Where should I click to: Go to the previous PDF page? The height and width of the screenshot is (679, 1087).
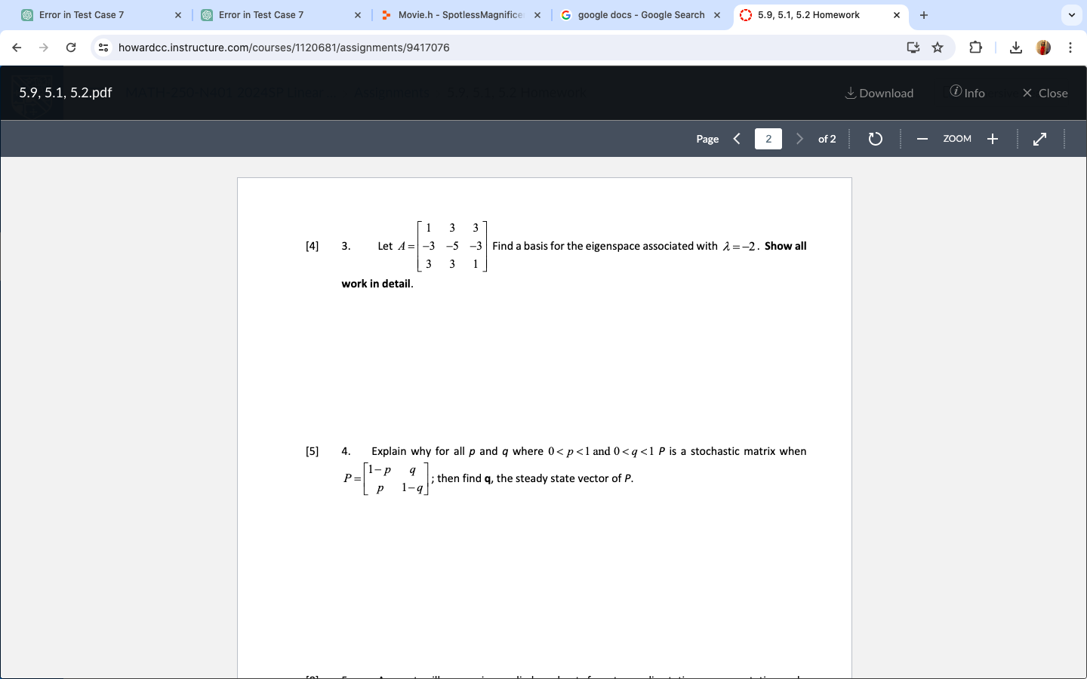tap(737, 139)
